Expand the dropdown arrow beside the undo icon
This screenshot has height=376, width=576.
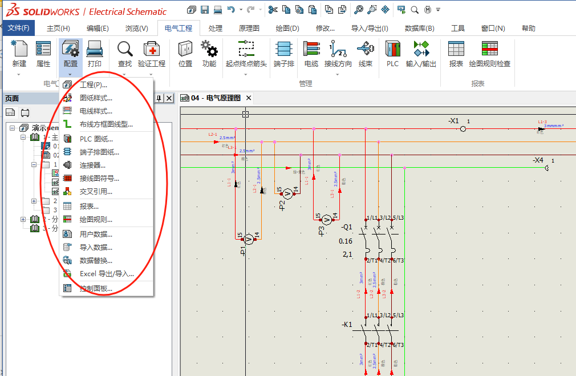tap(241, 10)
